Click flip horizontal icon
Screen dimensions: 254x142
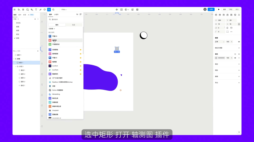click(x=227, y=28)
